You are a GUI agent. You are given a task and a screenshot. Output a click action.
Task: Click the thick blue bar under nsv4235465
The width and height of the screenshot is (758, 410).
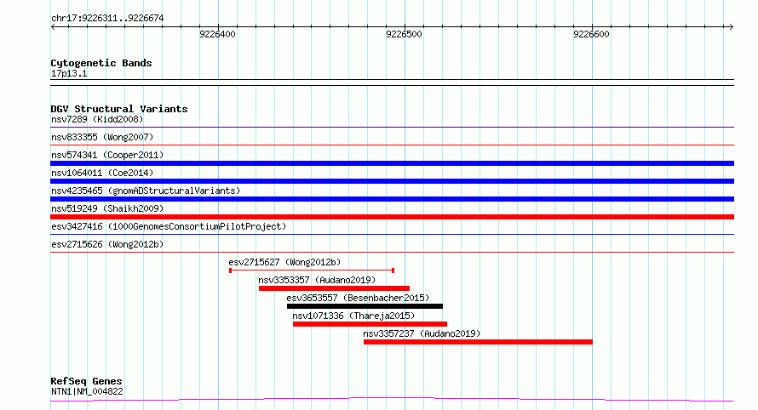392,199
